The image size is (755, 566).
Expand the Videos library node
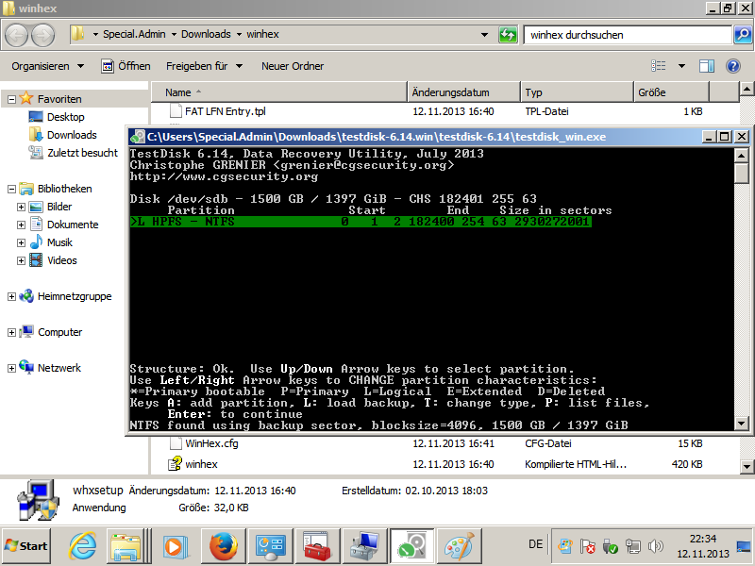point(21,260)
